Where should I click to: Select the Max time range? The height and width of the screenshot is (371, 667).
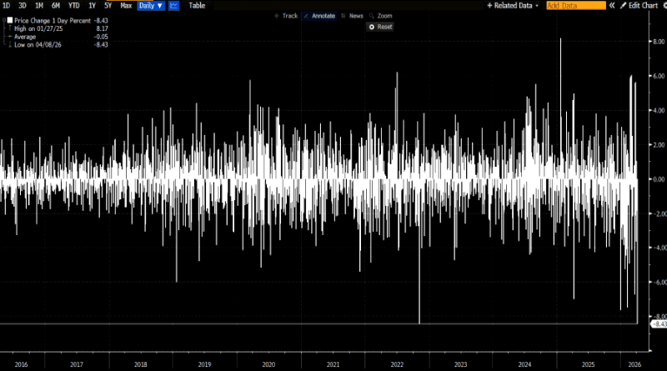(x=125, y=6)
